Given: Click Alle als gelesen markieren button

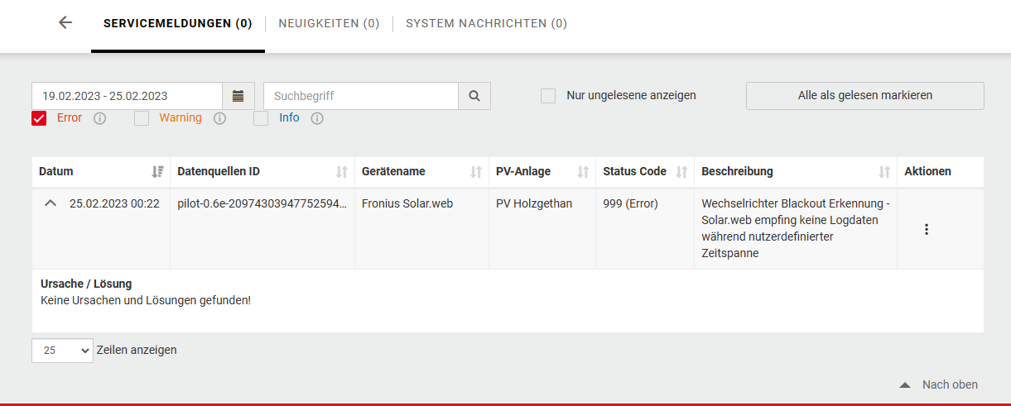Looking at the screenshot, I should [x=865, y=96].
